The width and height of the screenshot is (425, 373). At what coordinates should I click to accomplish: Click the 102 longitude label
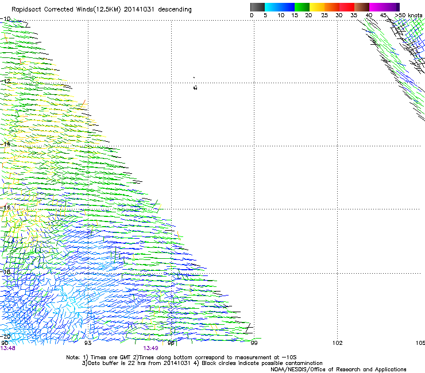(338, 343)
